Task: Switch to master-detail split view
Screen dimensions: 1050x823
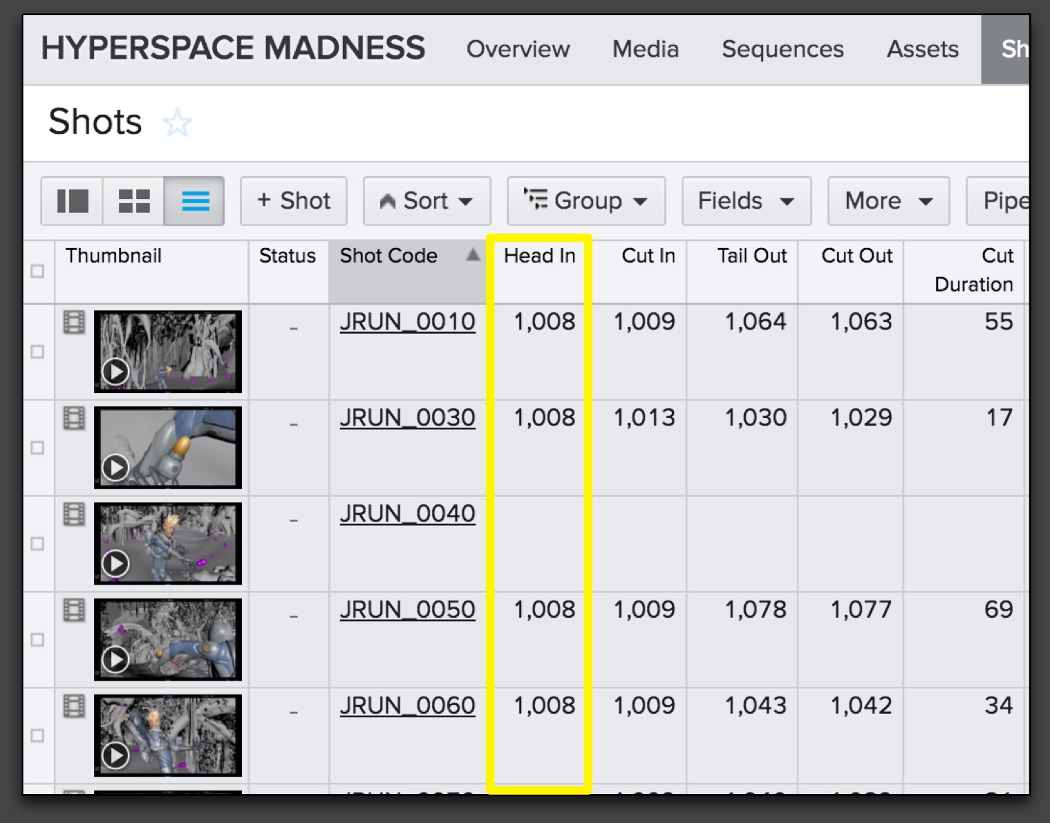Action: [72, 201]
